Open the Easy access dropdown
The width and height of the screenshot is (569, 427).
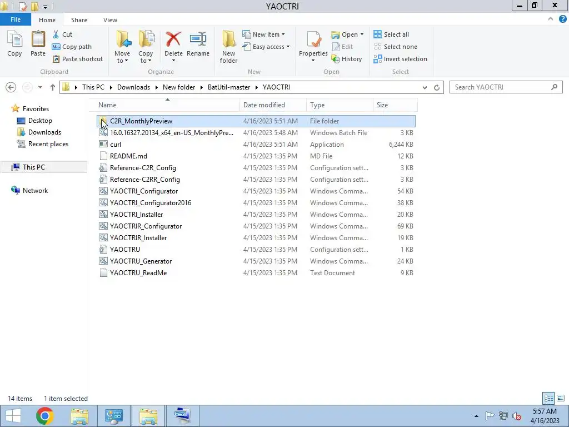(266, 47)
